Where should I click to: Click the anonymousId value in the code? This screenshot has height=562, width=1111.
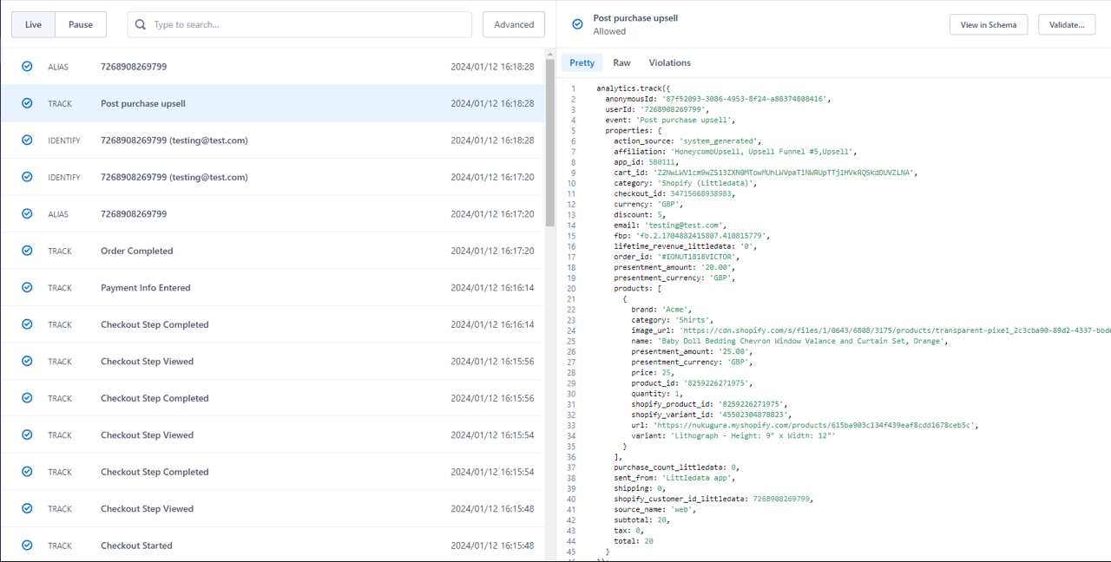745,99
